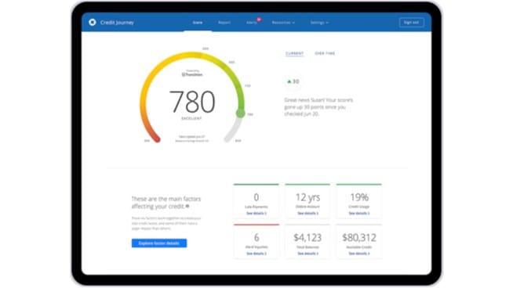
Task: Click the Chase logo icon
Action: [x=93, y=22]
